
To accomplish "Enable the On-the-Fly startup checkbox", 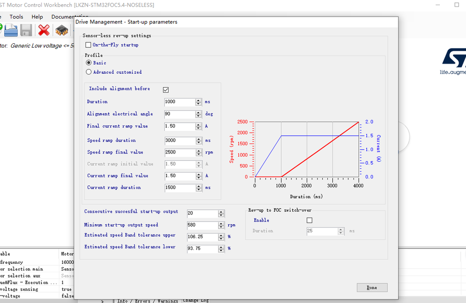I will (x=88, y=45).
